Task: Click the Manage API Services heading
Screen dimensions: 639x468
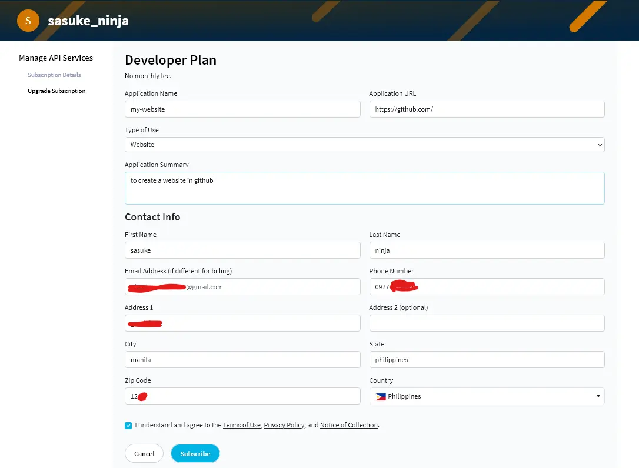Action: click(56, 58)
